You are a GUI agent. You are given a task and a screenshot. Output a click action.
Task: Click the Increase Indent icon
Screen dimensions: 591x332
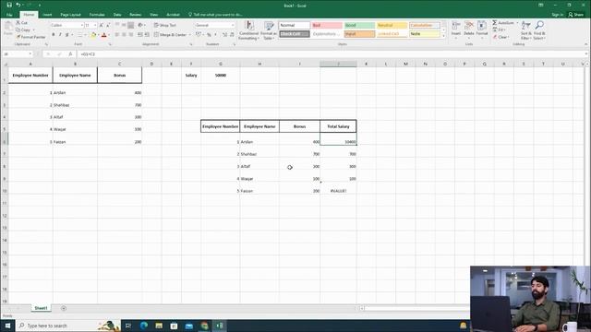[147, 35]
